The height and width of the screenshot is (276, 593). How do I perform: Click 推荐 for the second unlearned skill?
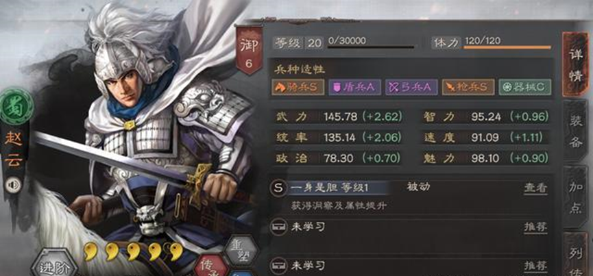coord(535,266)
